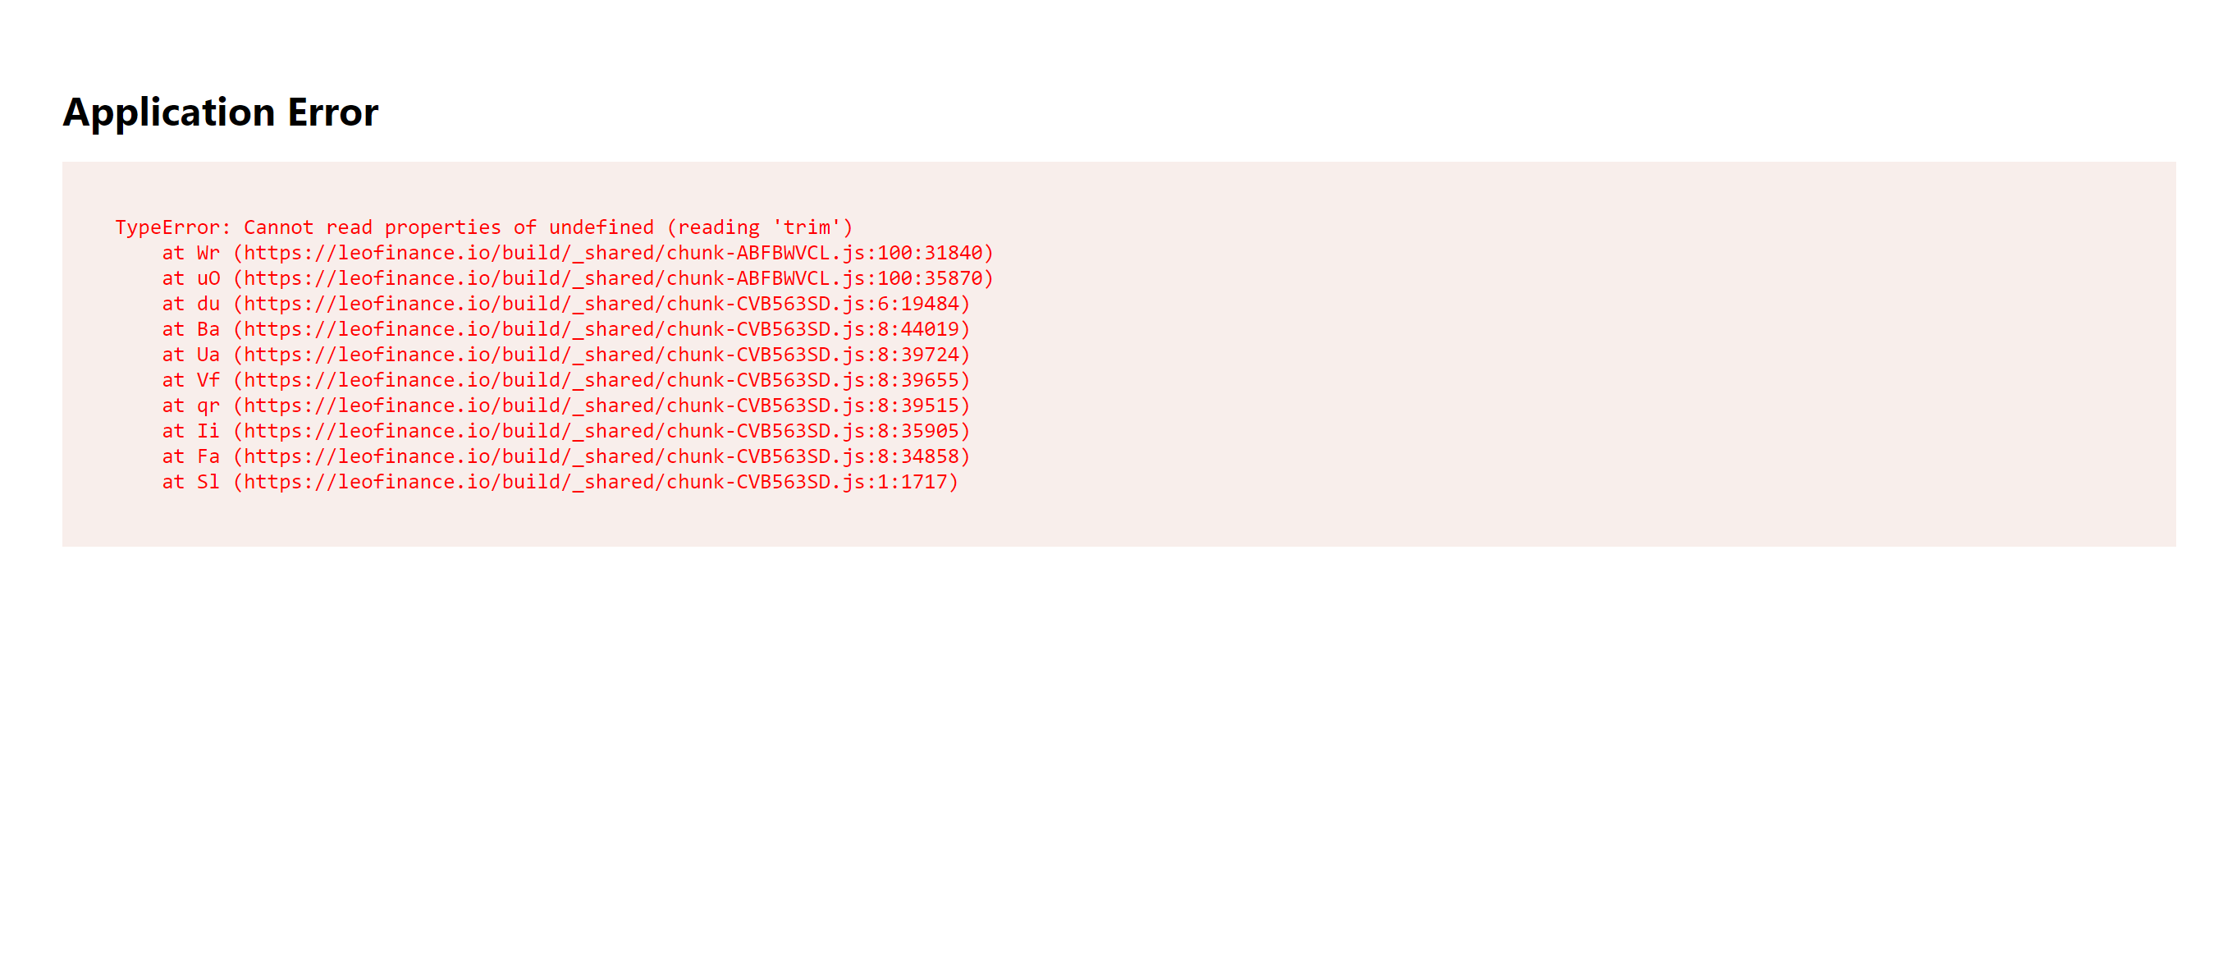The width and height of the screenshot is (2223, 967).
Task: Click the 'at Ba' stack trace line
Action: [566, 330]
